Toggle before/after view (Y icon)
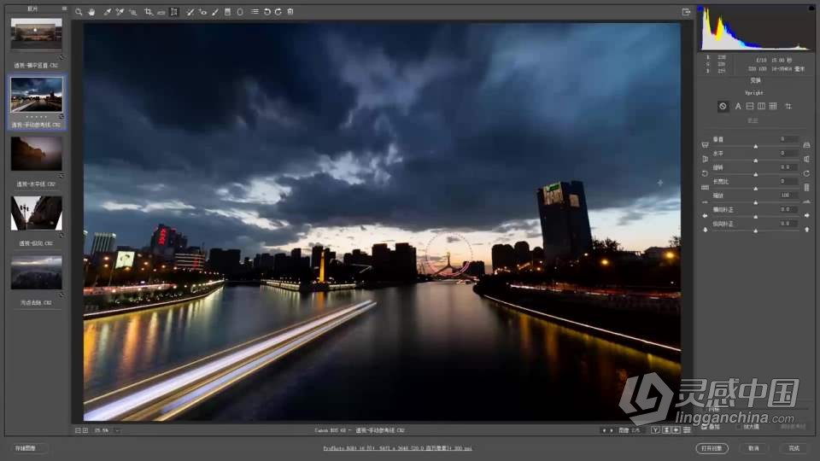This screenshot has width=820, height=461. click(x=655, y=430)
